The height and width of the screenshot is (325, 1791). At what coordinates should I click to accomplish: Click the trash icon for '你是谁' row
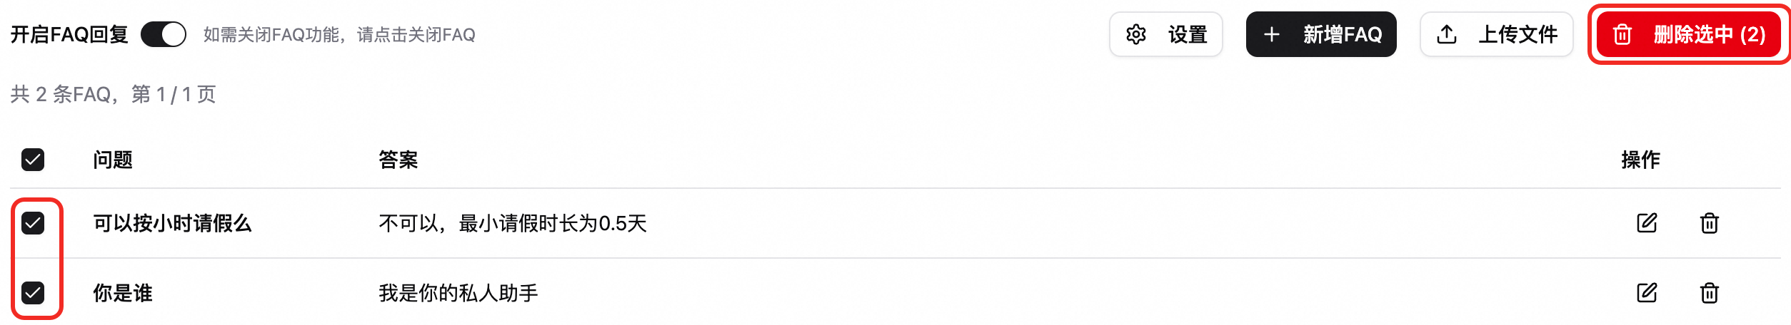coord(1709,293)
